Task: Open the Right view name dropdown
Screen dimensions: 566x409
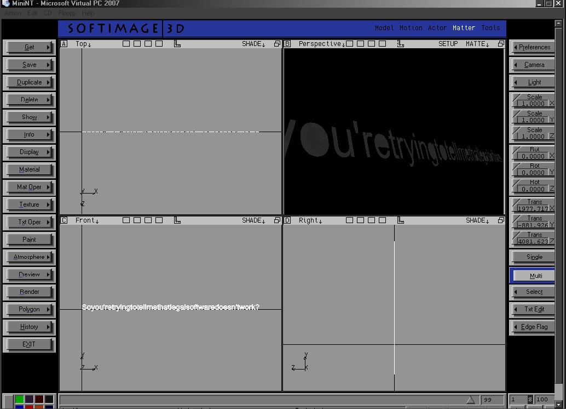Action: point(310,220)
